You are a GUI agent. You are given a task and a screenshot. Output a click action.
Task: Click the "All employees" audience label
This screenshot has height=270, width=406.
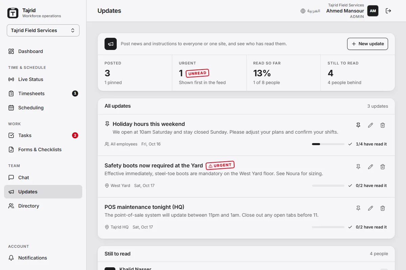(121, 144)
